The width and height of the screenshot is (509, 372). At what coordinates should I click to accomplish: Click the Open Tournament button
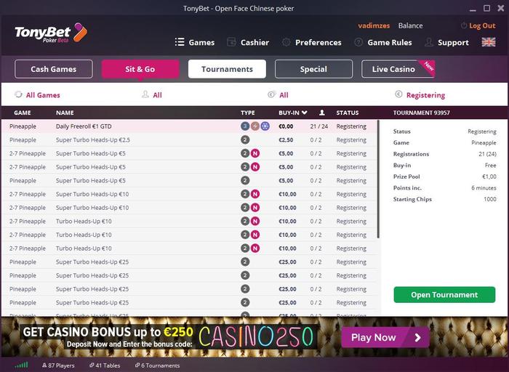444,294
